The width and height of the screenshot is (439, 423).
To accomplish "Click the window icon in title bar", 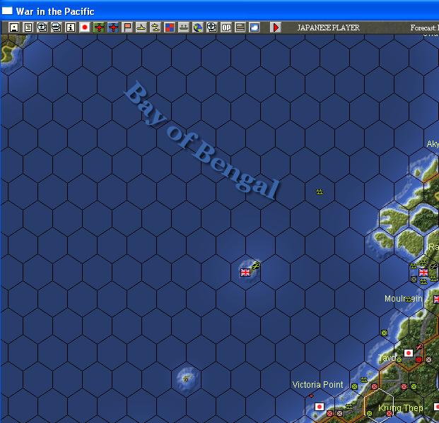I will pos(7,11).
